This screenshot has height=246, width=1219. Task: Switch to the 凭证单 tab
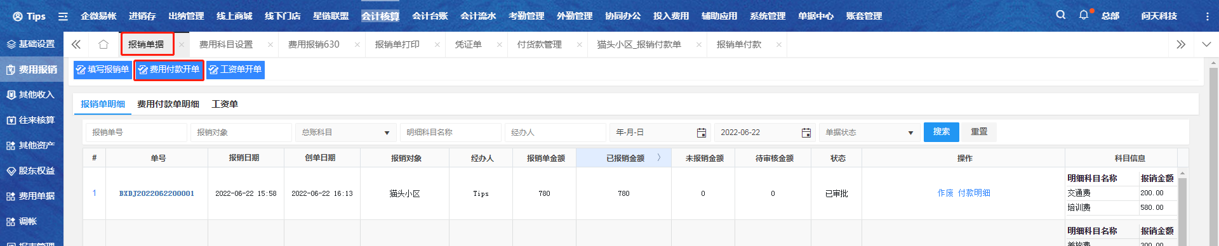469,44
